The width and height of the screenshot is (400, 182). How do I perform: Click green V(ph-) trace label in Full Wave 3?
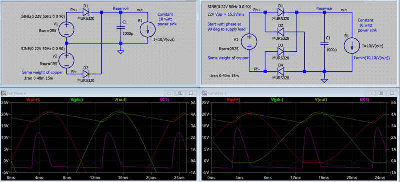click(x=277, y=100)
